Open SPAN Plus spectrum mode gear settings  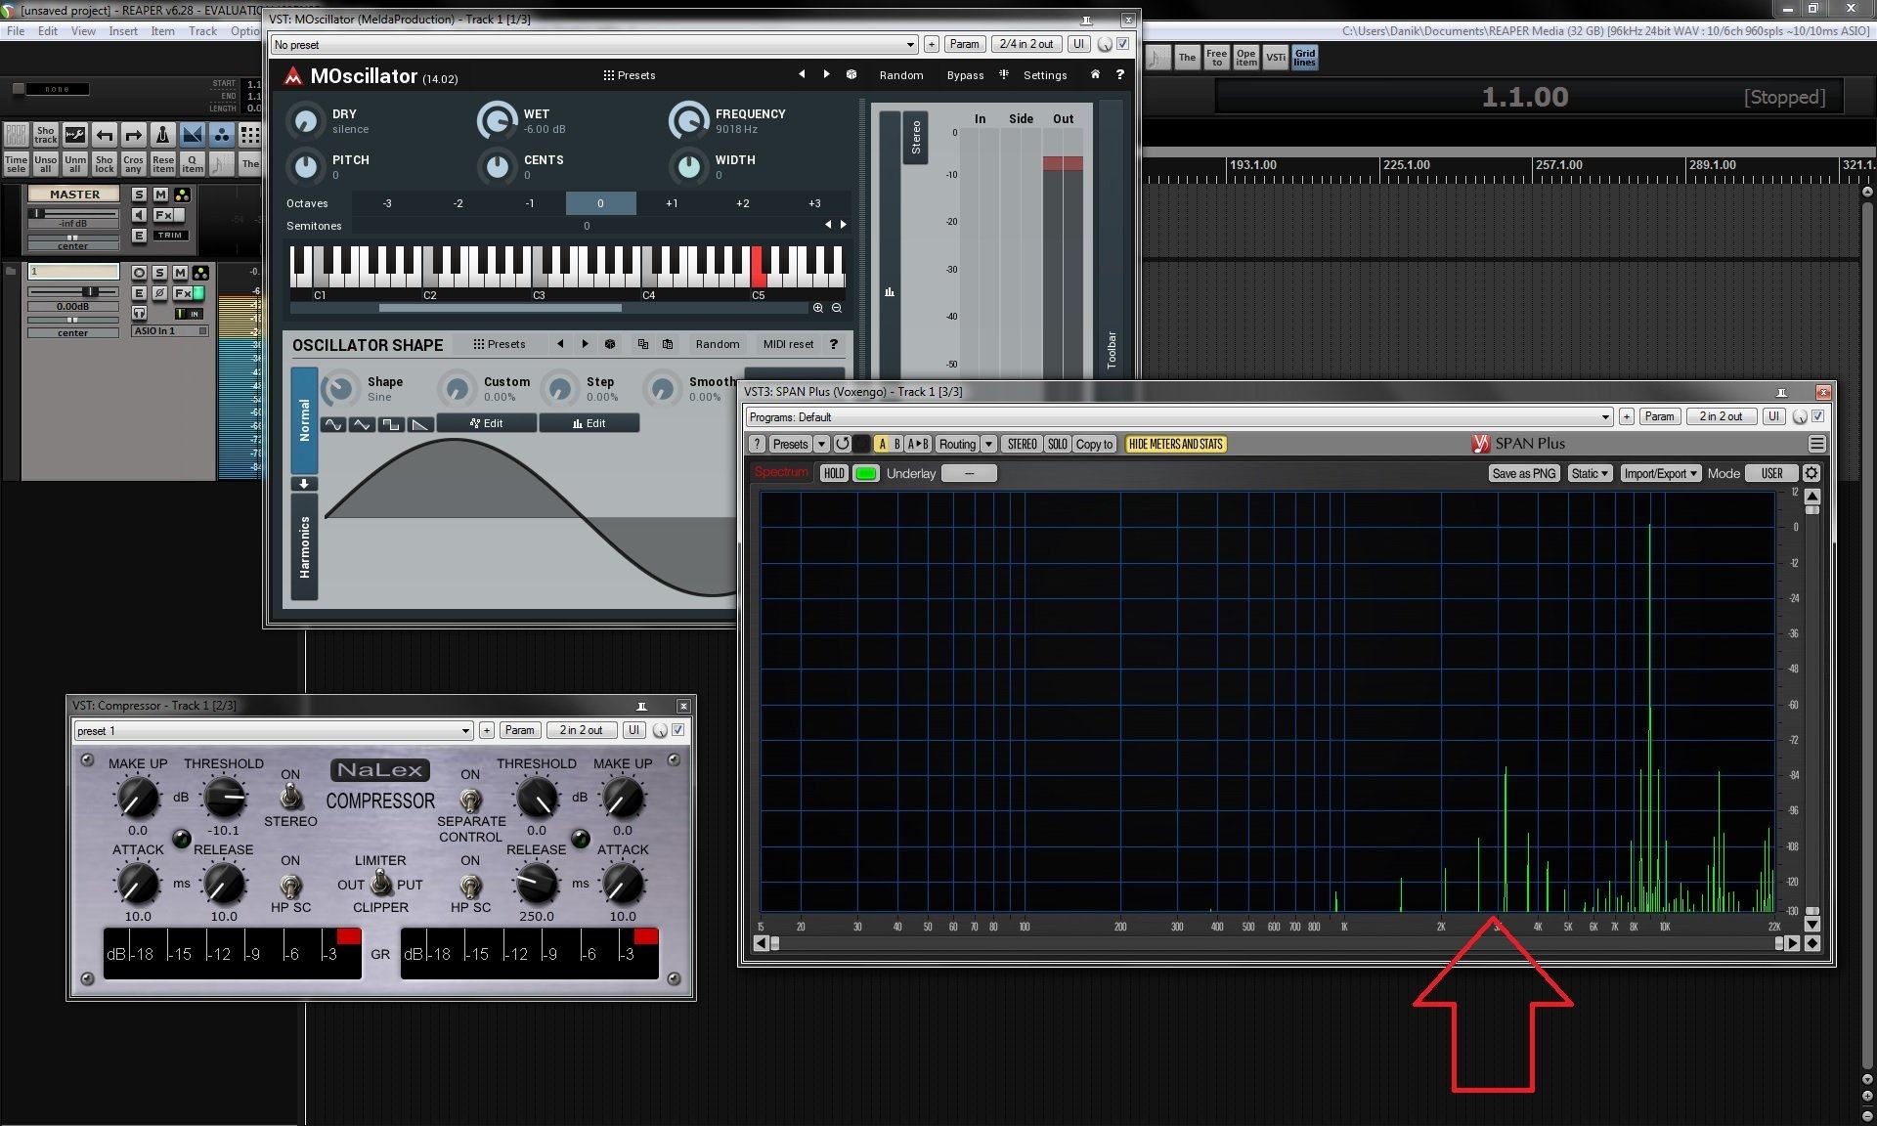1812,473
